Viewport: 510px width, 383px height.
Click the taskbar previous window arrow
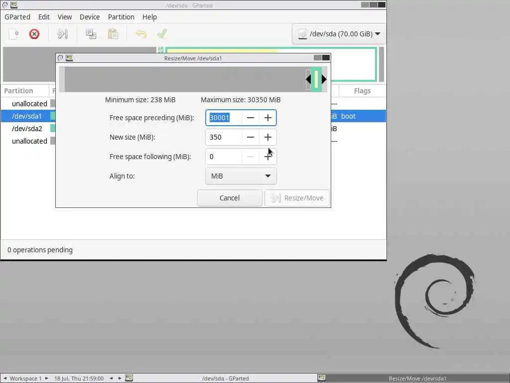pos(111,379)
